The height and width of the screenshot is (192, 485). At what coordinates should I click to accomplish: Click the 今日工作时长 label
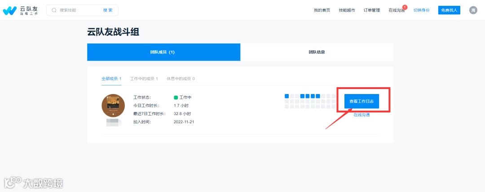click(x=146, y=106)
